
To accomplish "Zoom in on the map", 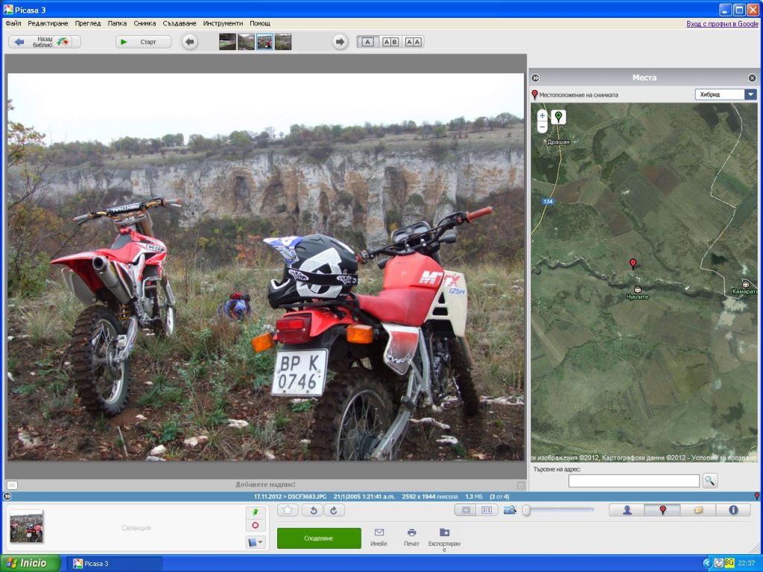I will pos(542,115).
